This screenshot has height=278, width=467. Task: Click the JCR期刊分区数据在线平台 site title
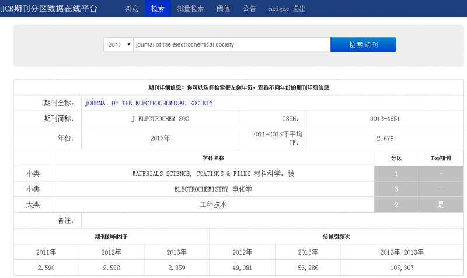tap(49, 9)
